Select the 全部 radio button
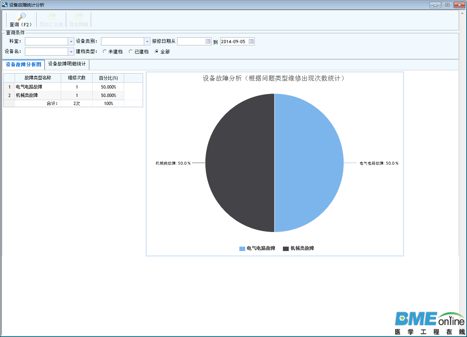The width and height of the screenshot is (467, 337). (x=157, y=52)
